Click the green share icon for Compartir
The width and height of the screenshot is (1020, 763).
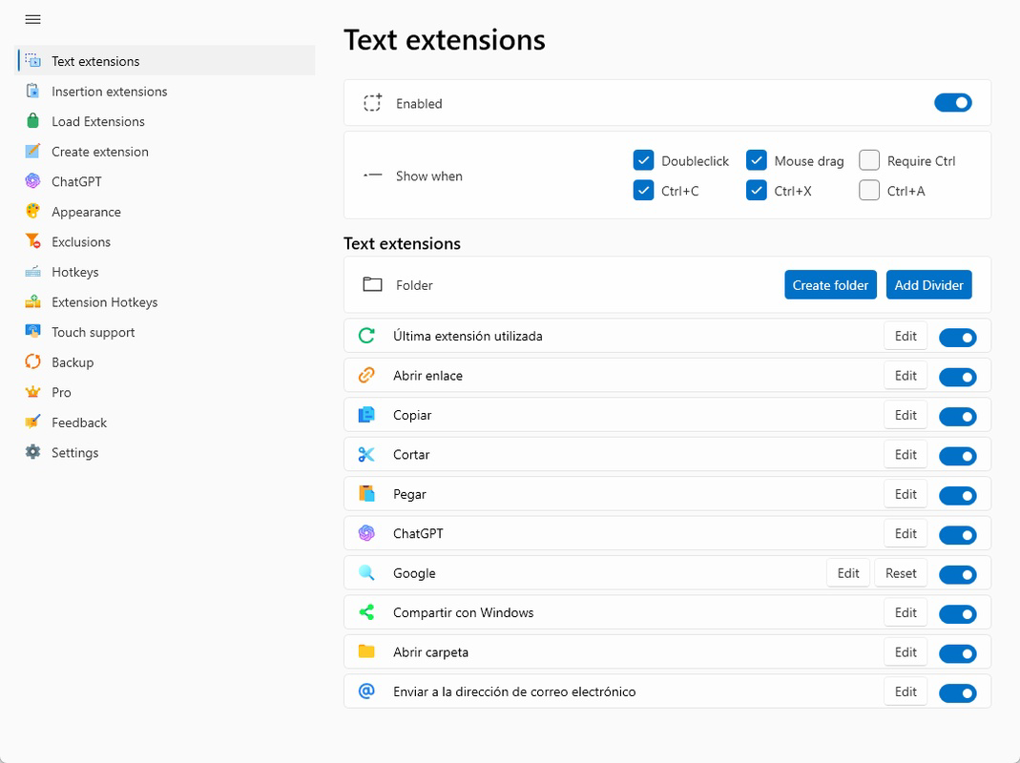[x=367, y=612]
